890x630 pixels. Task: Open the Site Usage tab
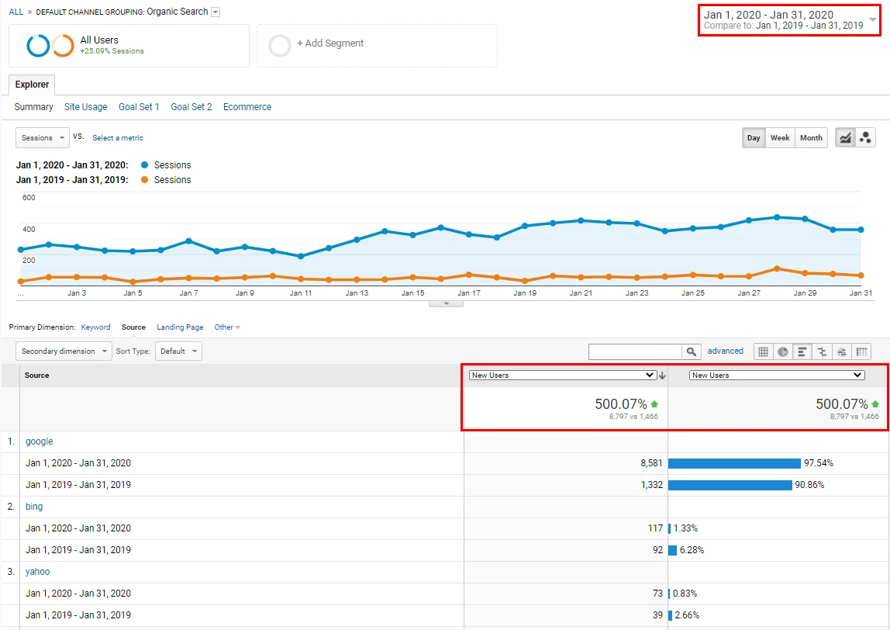coord(85,106)
